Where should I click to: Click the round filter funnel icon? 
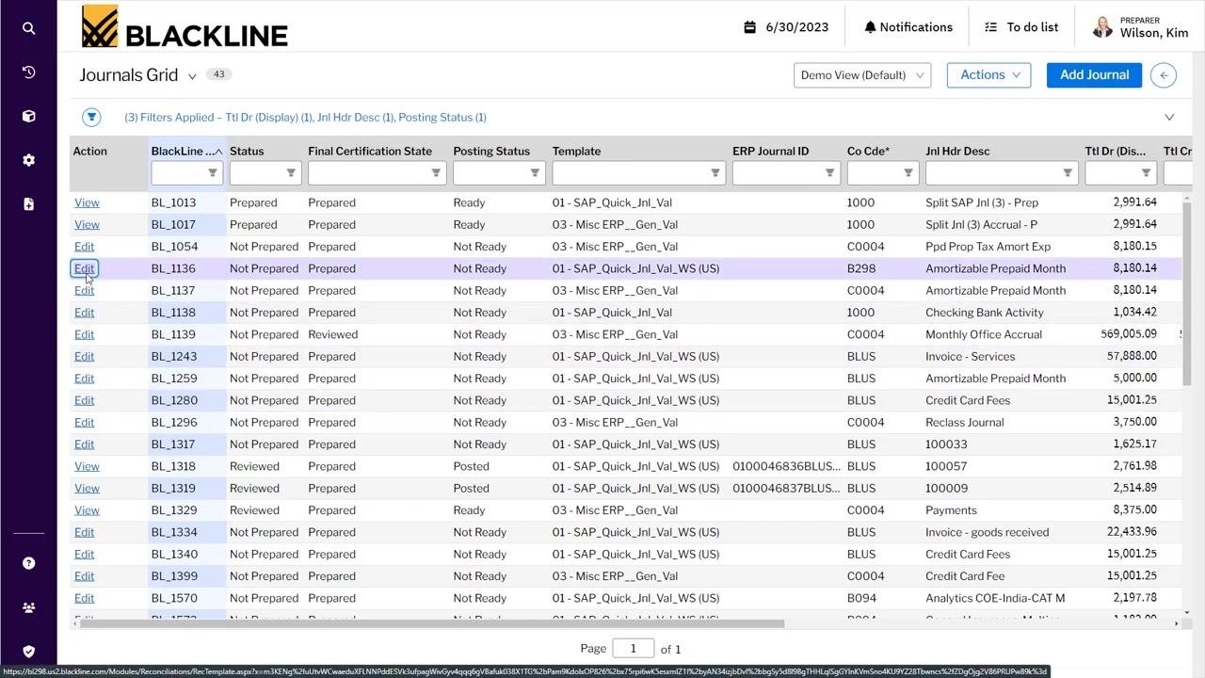(91, 117)
